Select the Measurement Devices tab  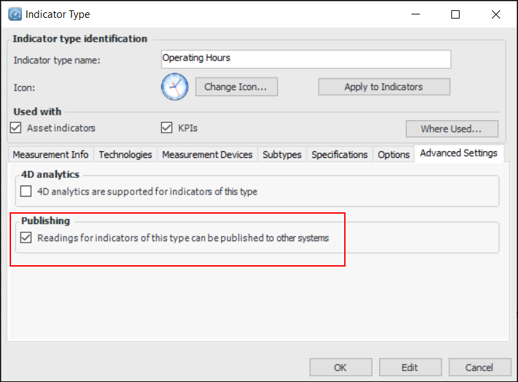tap(207, 155)
